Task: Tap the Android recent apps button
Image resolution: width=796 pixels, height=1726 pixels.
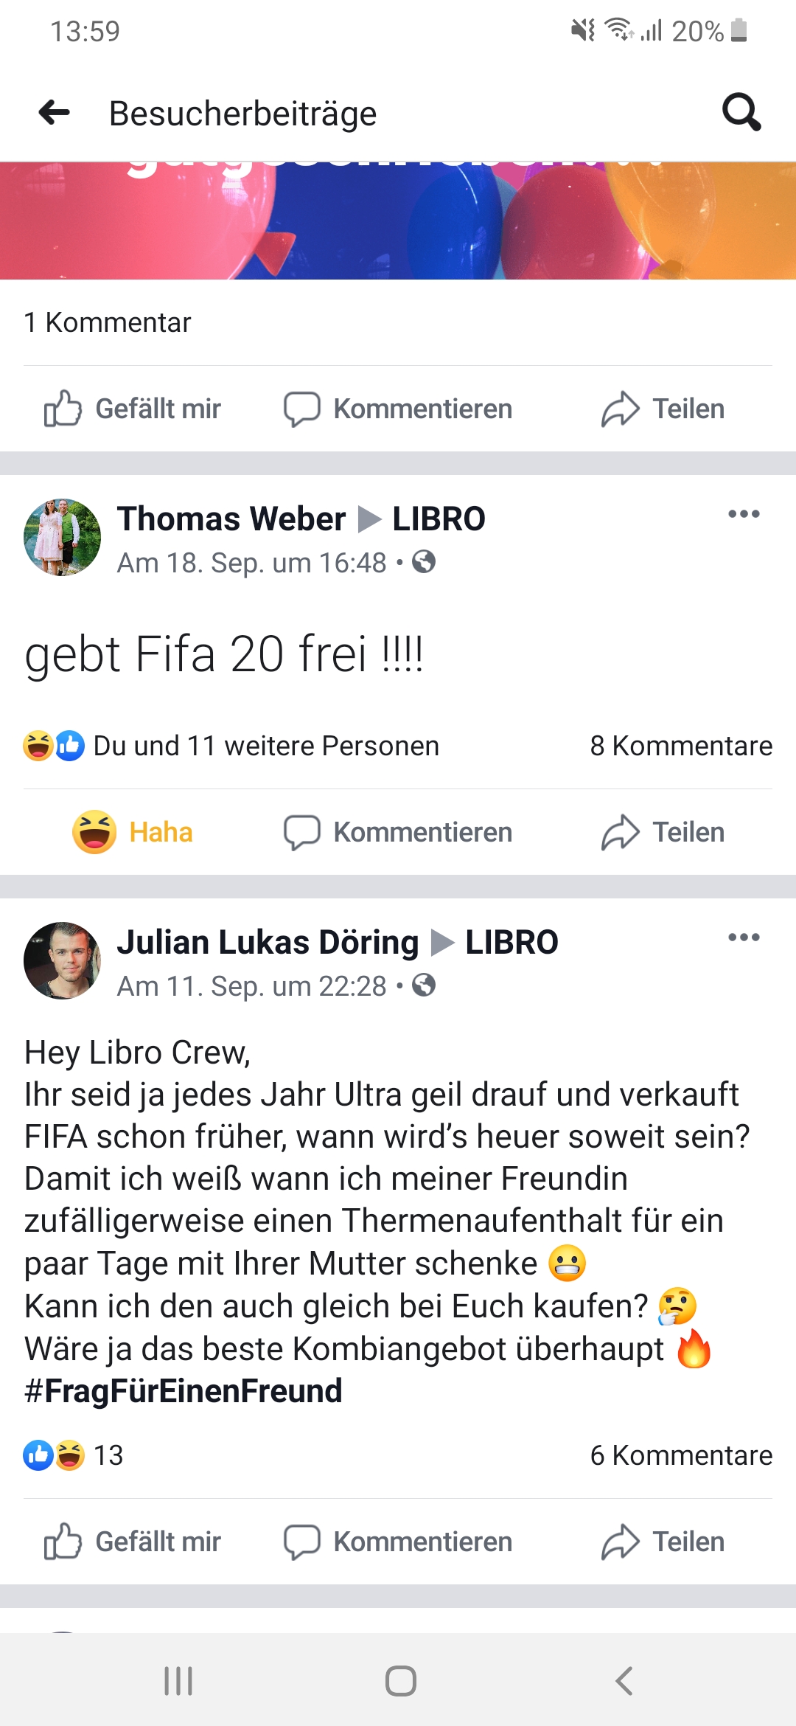Action: tap(178, 1681)
